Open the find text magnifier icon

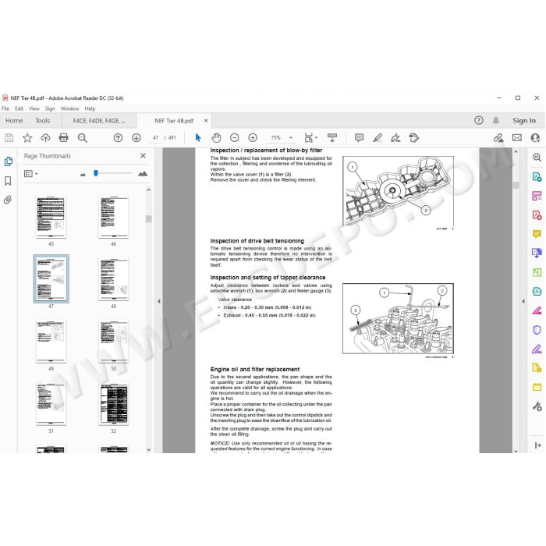[x=82, y=138]
